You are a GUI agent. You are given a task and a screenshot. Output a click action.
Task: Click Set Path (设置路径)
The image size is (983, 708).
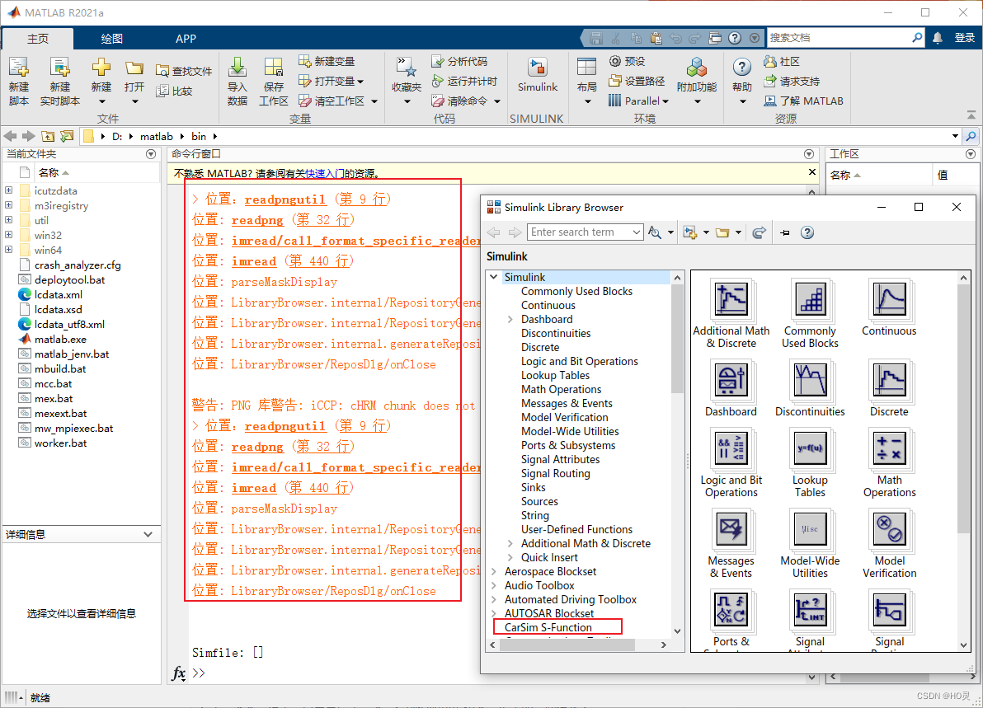point(637,82)
